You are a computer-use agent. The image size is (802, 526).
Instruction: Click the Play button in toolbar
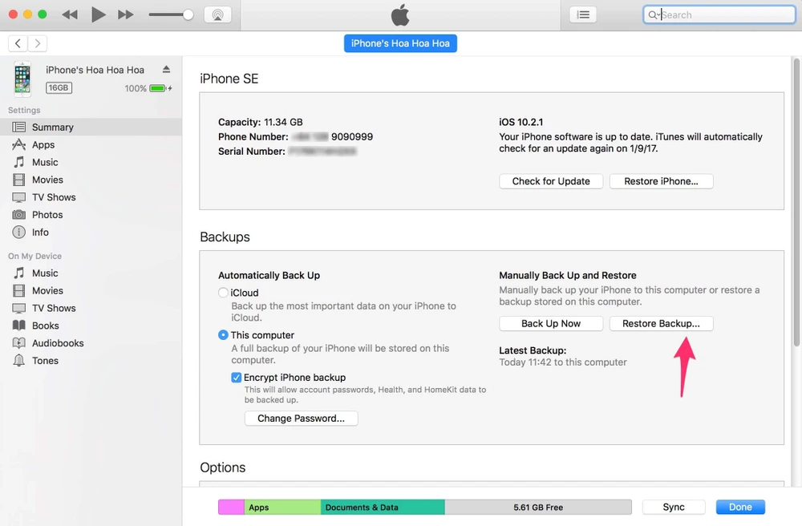[x=98, y=14]
